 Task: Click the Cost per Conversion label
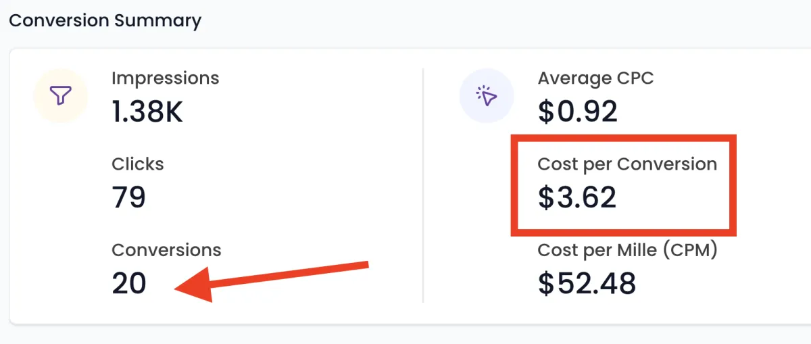tap(627, 164)
